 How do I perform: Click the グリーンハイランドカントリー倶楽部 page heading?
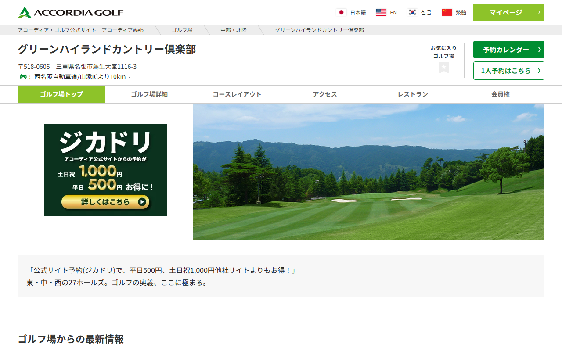[107, 49]
